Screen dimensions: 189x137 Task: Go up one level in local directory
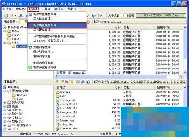point(57,82)
